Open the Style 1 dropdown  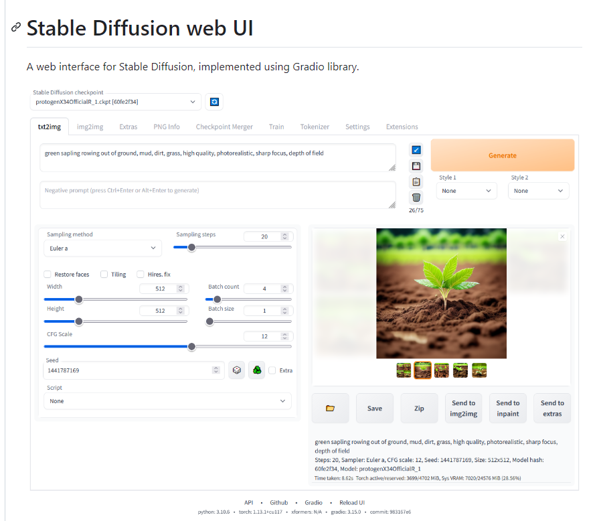[467, 191]
